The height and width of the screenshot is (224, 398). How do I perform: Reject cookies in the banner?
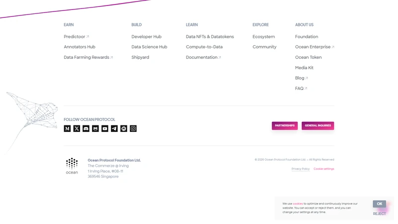380,214
